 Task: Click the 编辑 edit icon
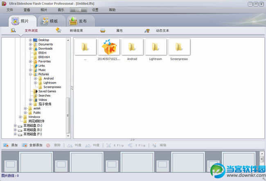pyautogui.click(x=154, y=145)
